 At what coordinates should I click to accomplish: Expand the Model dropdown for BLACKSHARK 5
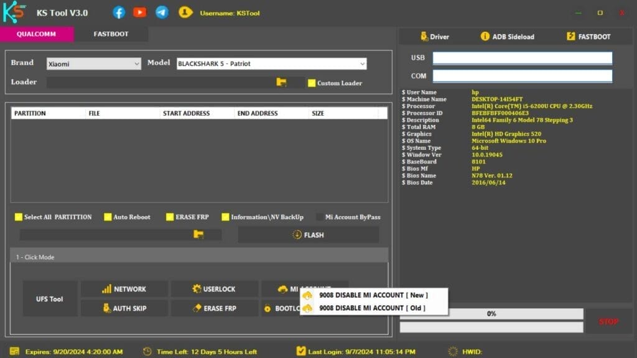pos(271,63)
